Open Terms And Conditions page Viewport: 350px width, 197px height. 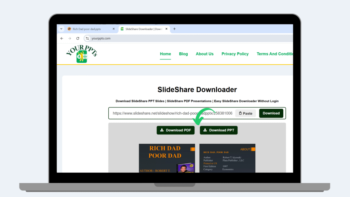275,54
